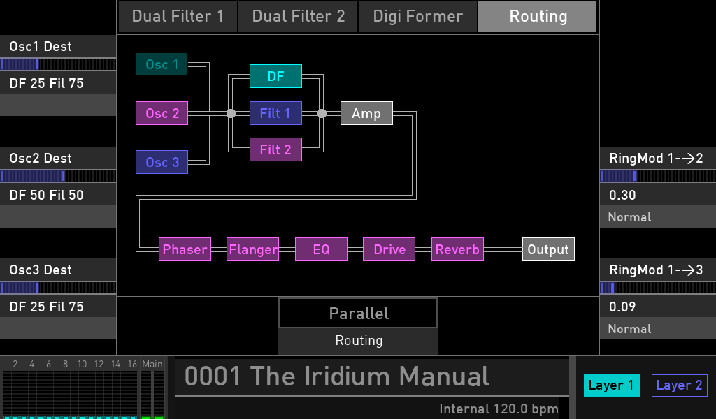Image resolution: width=716 pixels, height=419 pixels.
Task: Click empty option field below Osc3 Dest value
Action: tap(58, 328)
